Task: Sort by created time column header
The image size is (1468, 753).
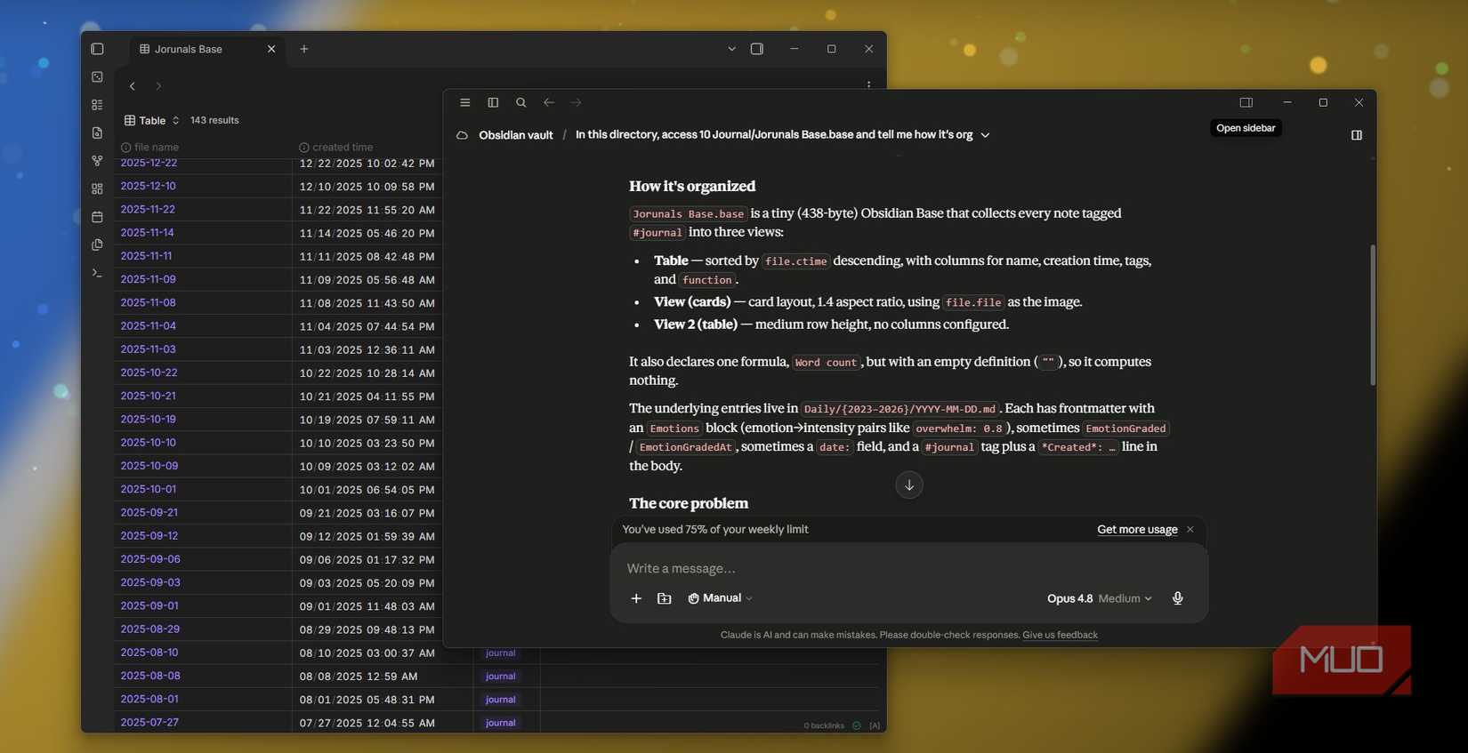Action: [335, 147]
